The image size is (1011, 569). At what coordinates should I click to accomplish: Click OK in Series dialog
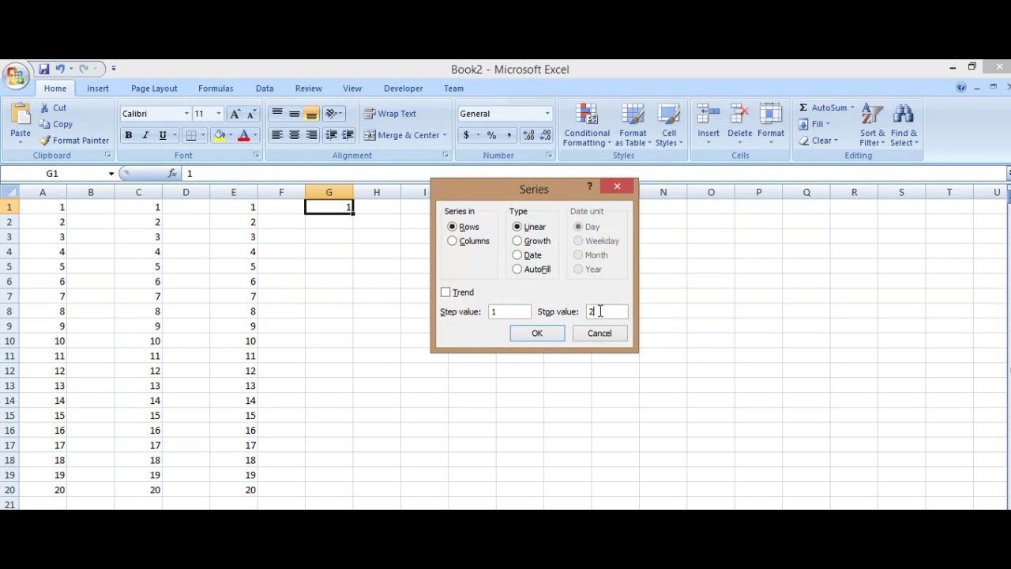tap(537, 333)
